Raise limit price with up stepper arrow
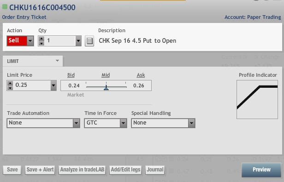The height and width of the screenshot is (182, 284). pos(10,83)
